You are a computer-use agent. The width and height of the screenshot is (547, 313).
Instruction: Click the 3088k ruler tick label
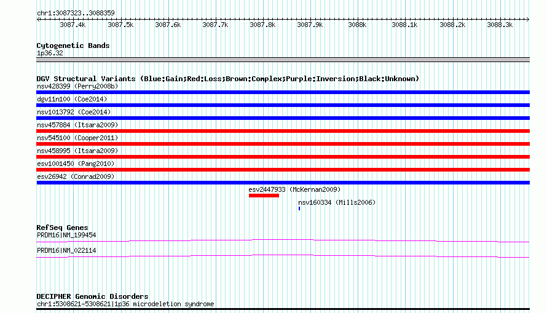(x=357, y=25)
